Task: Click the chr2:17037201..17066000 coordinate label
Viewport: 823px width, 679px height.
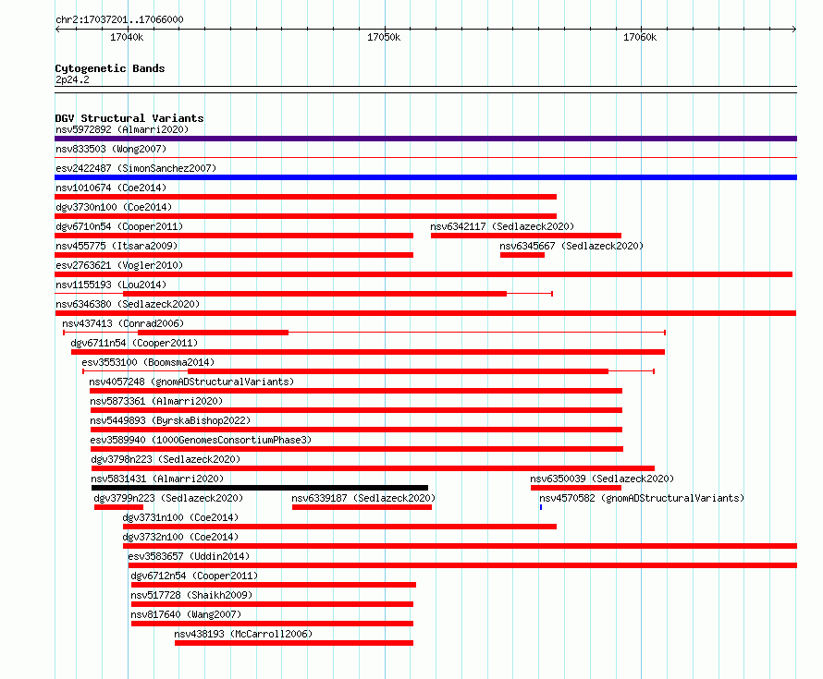Action: (x=119, y=19)
